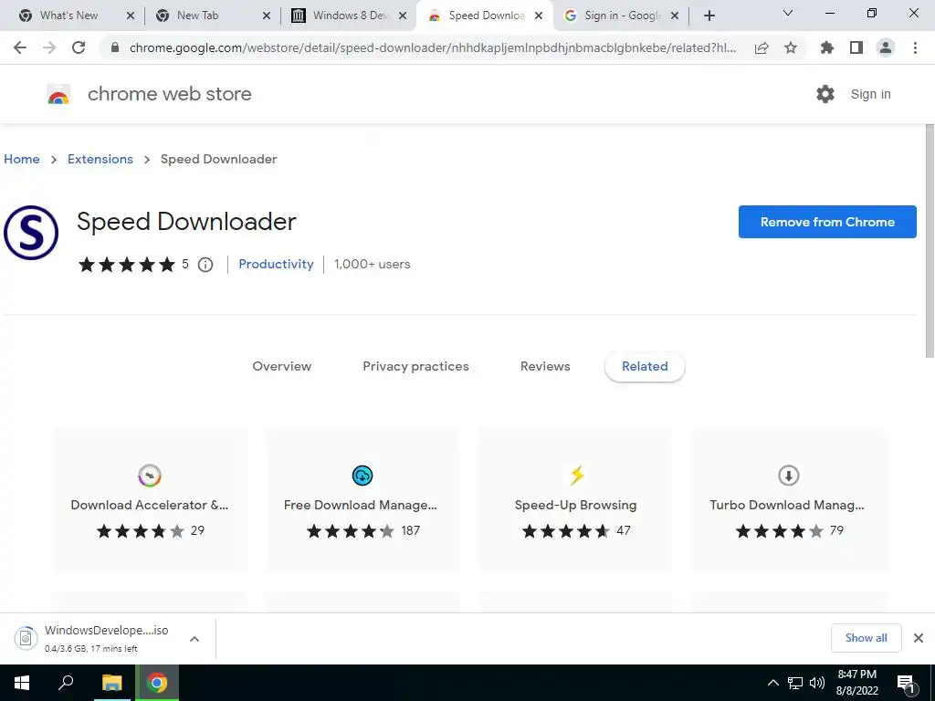Click the Chrome icon on the taskbar
The height and width of the screenshot is (701, 935).
coord(157,683)
